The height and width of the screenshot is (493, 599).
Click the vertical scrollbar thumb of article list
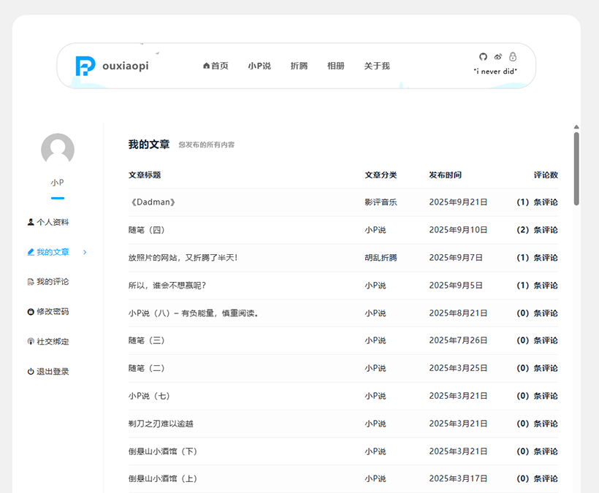(x=576, y=168)
